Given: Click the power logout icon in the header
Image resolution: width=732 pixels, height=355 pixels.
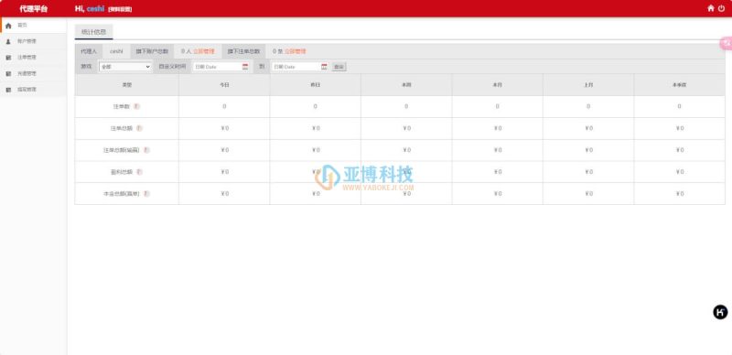Looking at the screenshot, I should pos(722,8).
